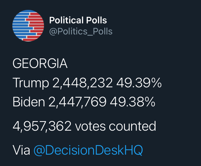Click the 4,957,362 total number
Image resolution: width=201 pixels, height=166 pixels.
tap(42, 126)
